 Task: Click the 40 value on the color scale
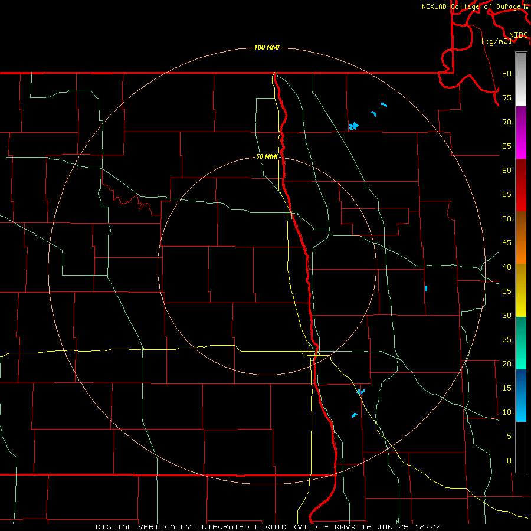pos(507,267)
